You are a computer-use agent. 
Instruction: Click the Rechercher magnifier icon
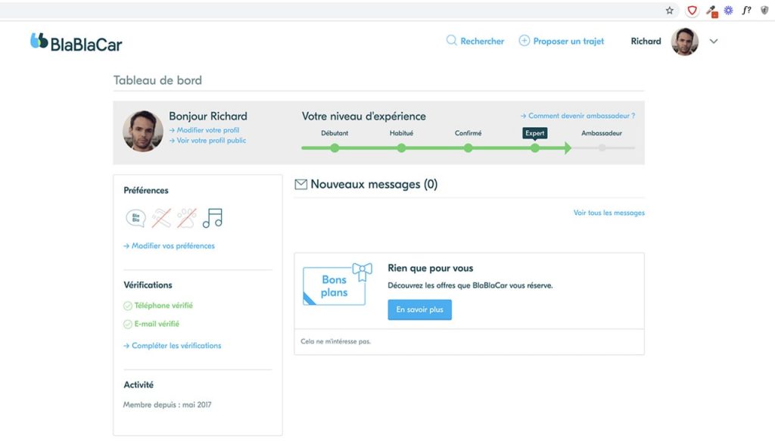click(451, 41)
